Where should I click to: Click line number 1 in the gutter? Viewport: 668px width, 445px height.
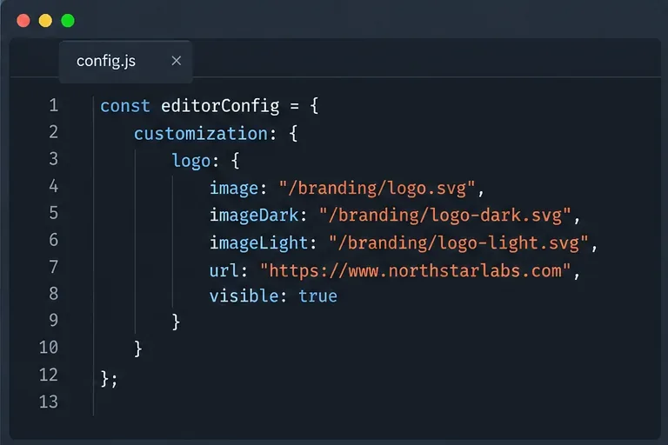coord(53,105)
